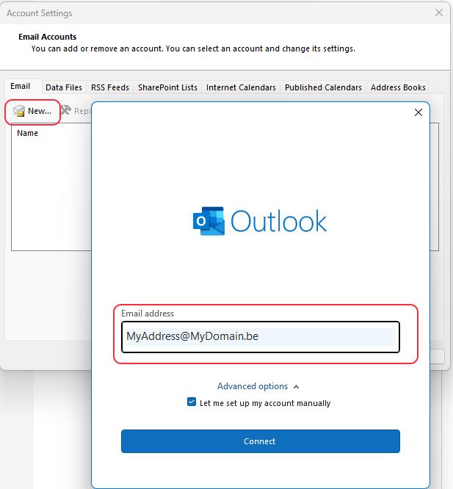Click the New email account button

coord(32,111)
